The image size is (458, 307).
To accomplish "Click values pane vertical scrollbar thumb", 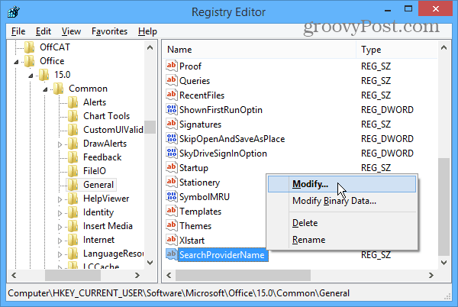I will (x=444, y=206).
